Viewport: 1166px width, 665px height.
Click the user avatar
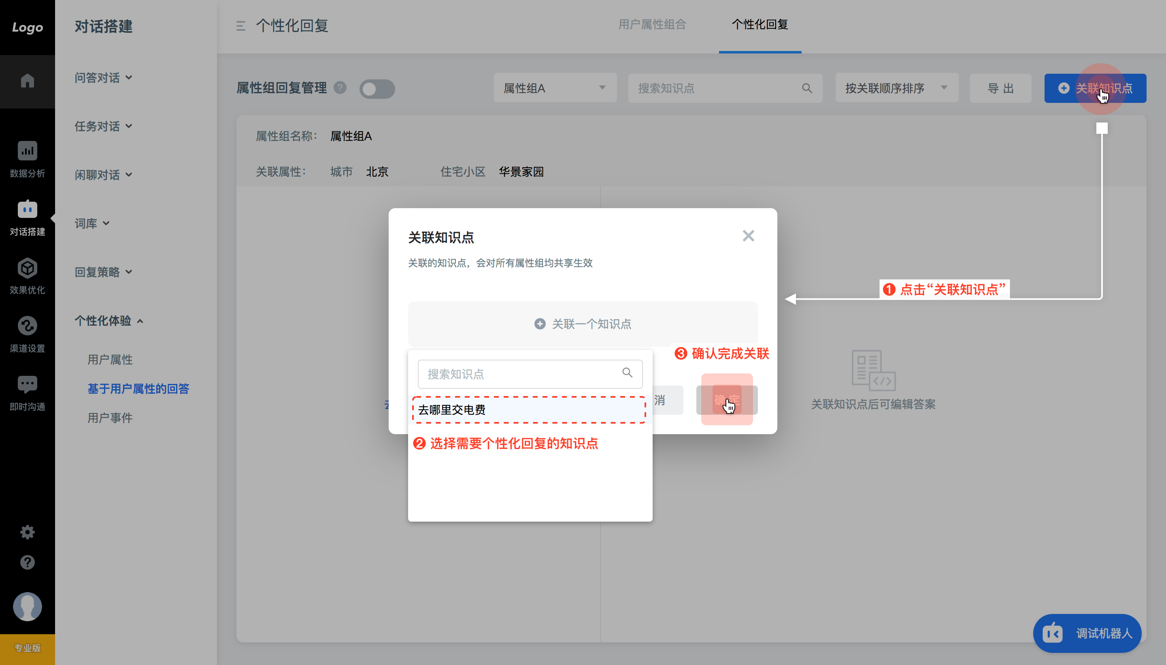click(28, 607)
